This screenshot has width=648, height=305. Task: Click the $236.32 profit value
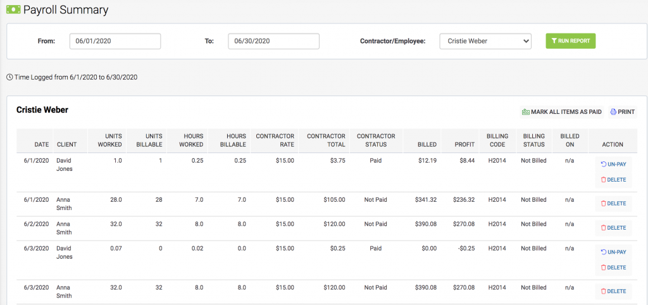coord(464,199)
